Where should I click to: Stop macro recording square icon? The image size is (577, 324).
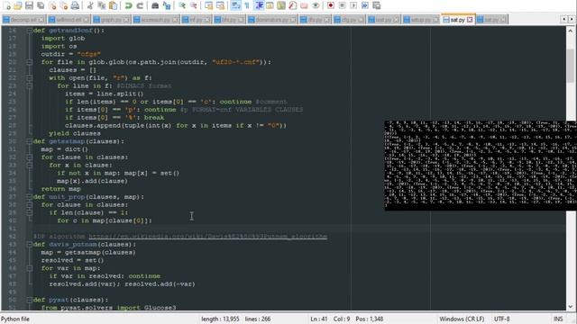(342, 5)
